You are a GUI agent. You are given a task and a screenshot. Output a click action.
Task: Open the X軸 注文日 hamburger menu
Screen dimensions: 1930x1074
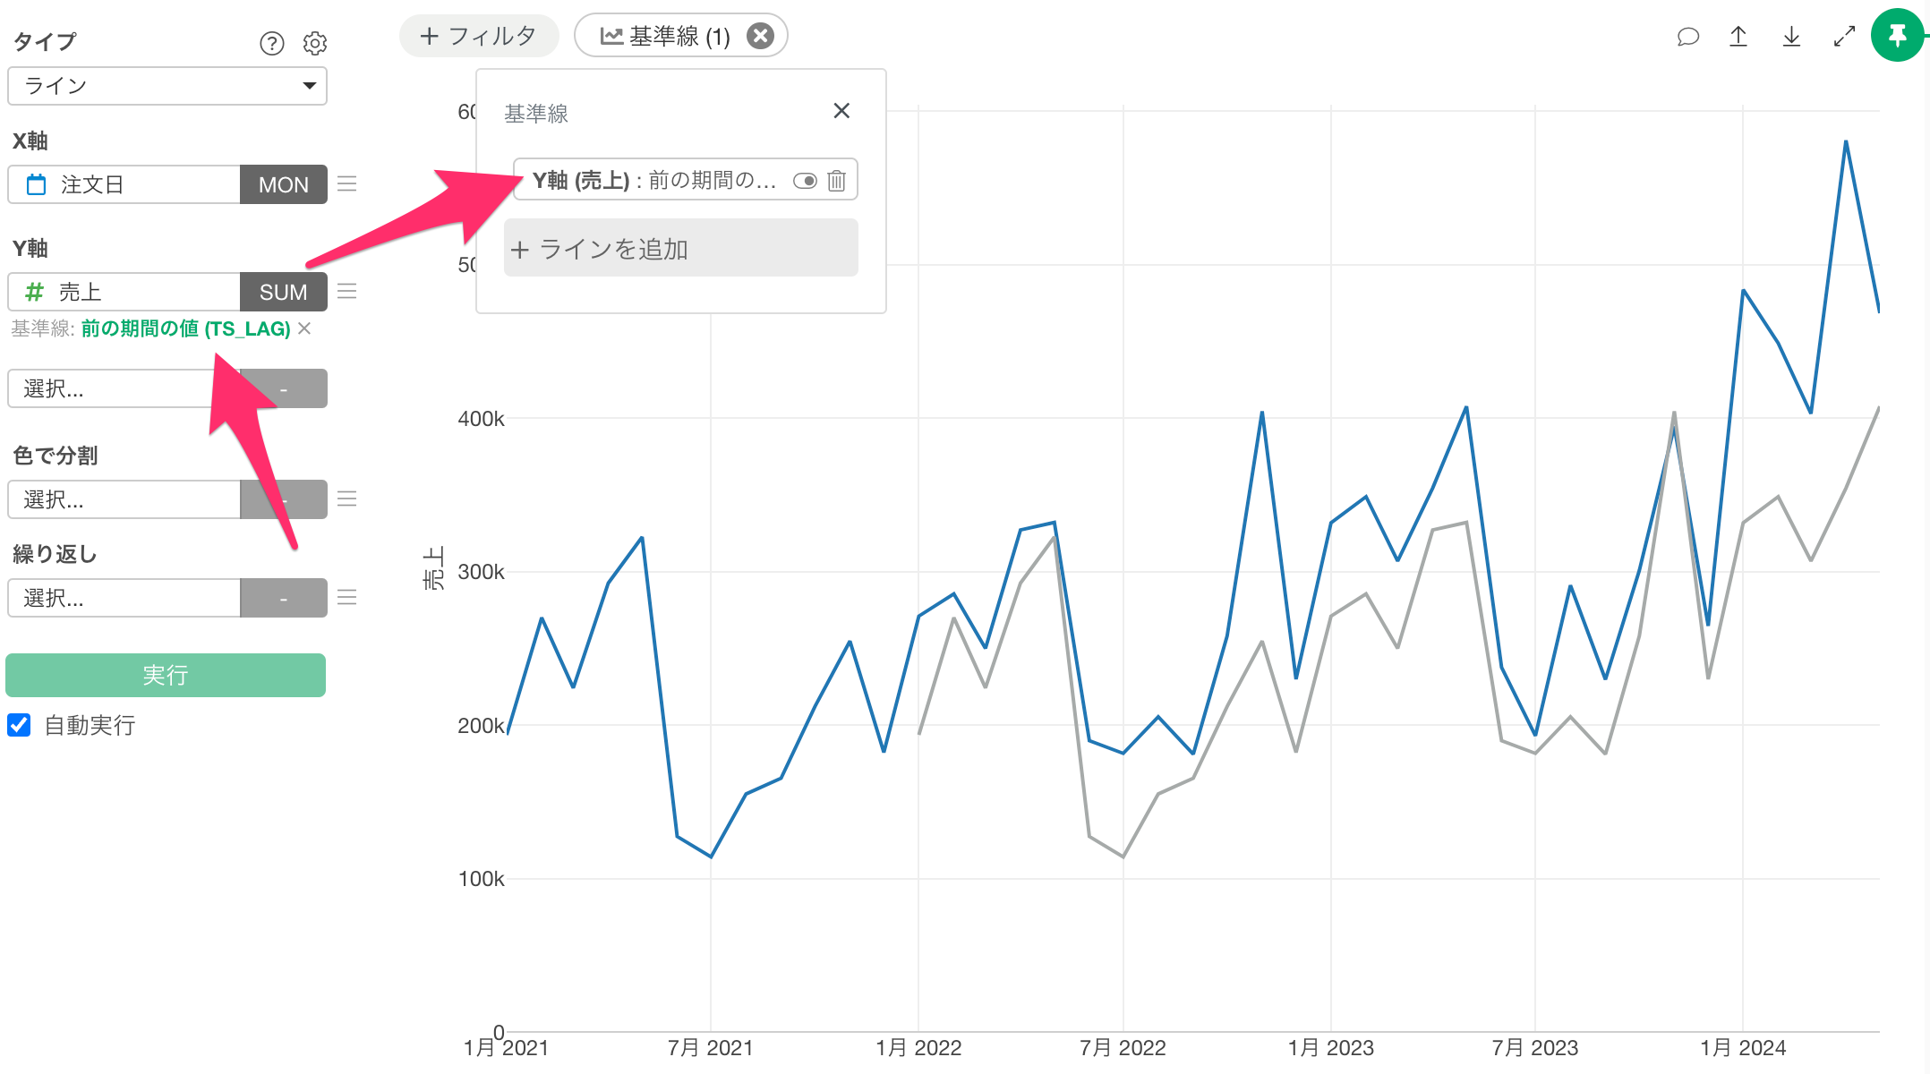(347, 184)
